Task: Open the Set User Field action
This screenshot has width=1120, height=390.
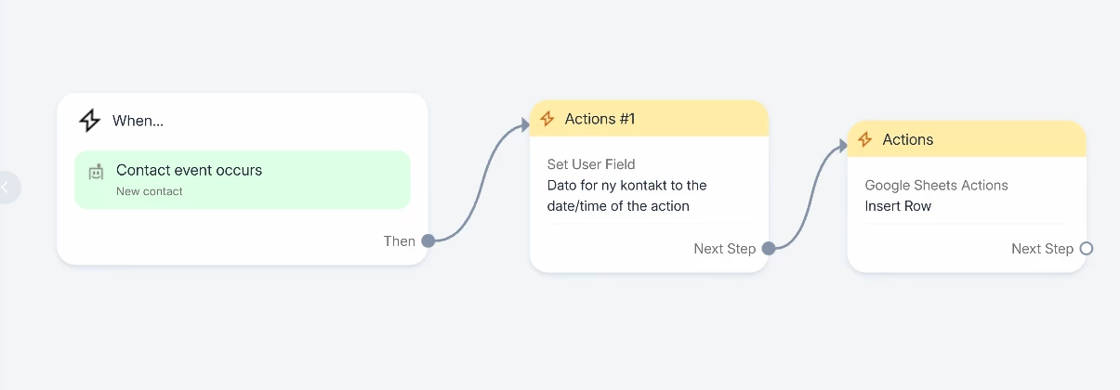Action: (649, 185)
